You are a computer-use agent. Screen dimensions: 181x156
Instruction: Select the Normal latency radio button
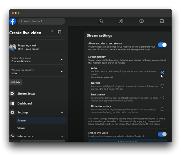tap(162, 86)
